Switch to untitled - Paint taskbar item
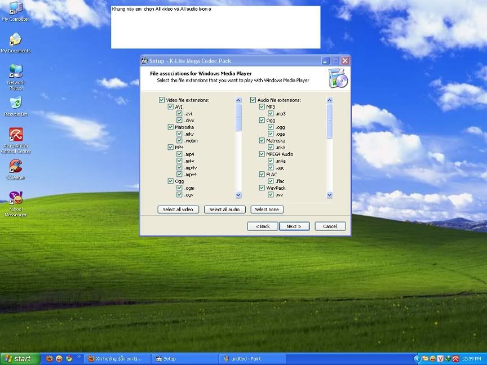 (253, 358)
